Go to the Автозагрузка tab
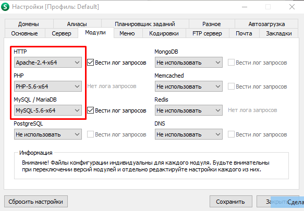The width and height of the screenshot is (304, 211). (266, 24)
